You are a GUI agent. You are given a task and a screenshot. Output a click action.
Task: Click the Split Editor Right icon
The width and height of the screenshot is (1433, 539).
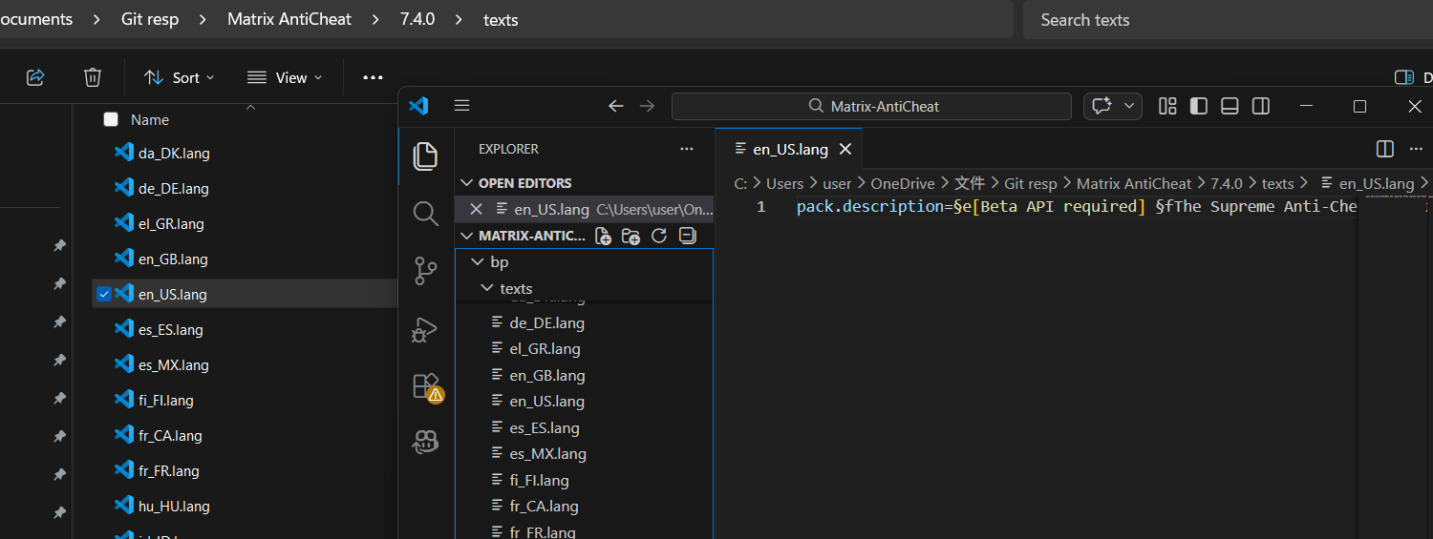coord(1384,149)
